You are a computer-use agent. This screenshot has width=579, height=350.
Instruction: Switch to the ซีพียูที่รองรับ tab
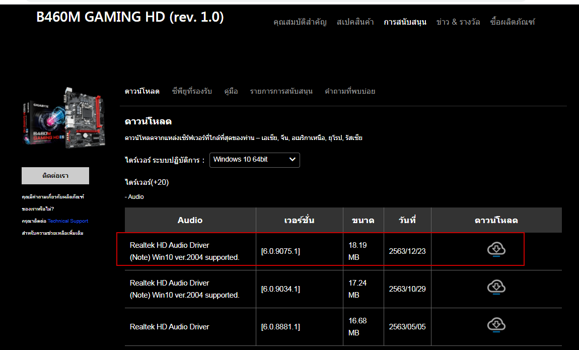(192, 91)
